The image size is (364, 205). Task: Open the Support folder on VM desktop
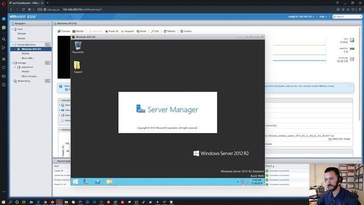pyautogui.click(x=78, y=67)
